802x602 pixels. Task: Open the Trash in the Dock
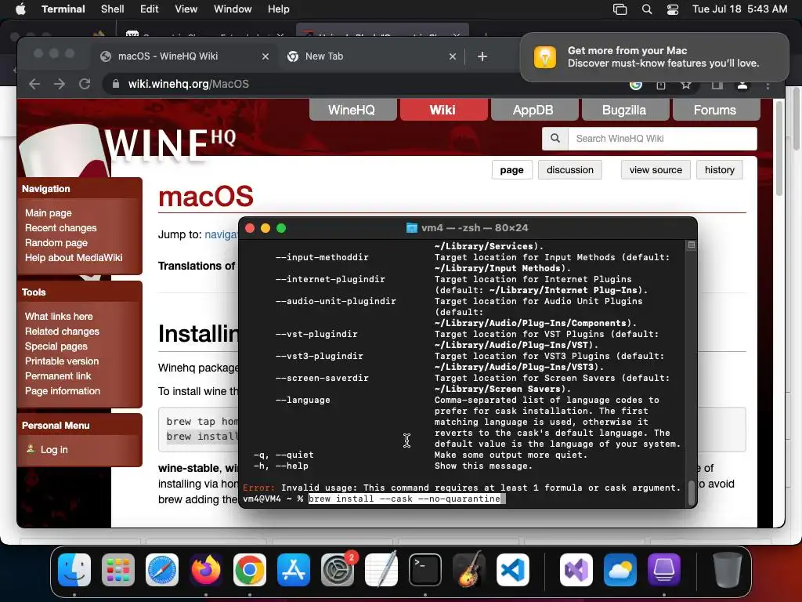[728, 570]
